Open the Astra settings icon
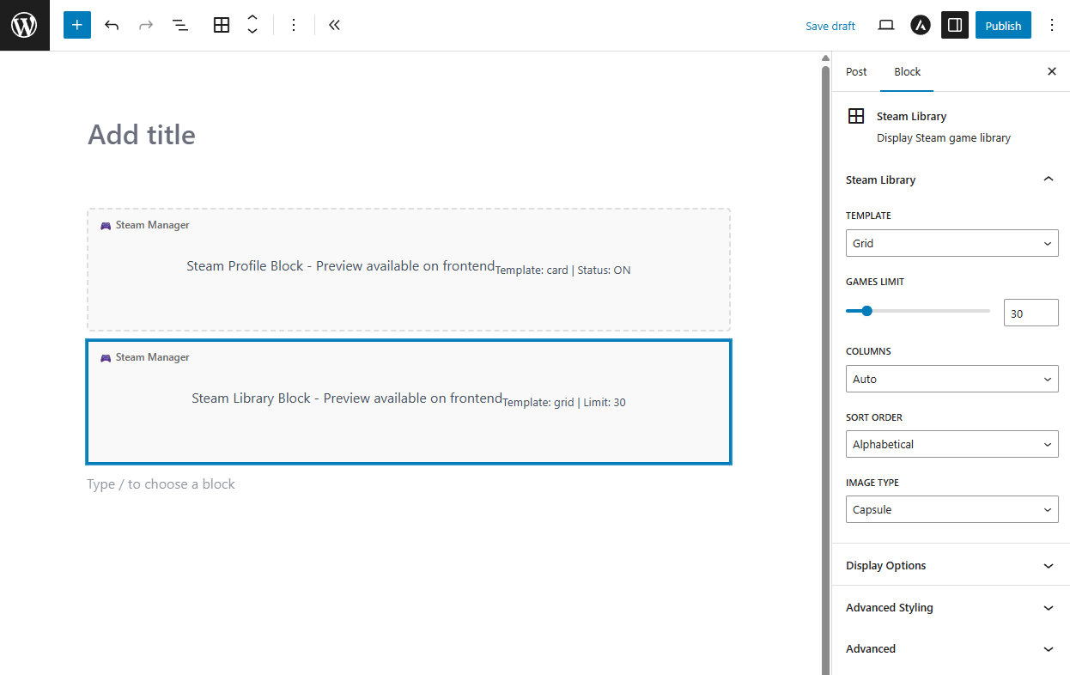The height and width of the screenshot is (675, 1070). click(x=921, y=25)
